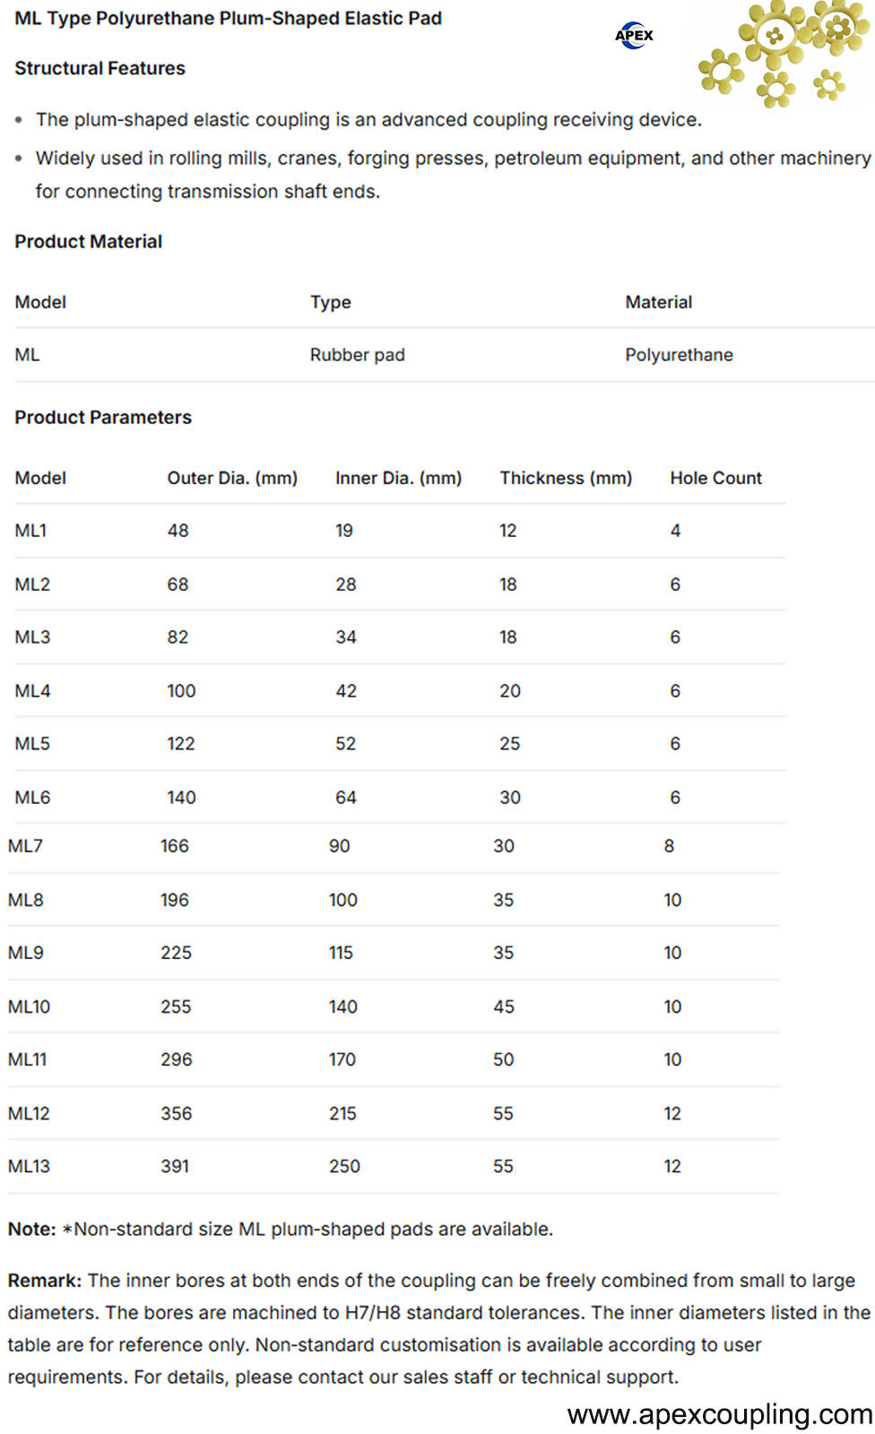Click ML7 model row label
This screenshot has height=1434, width=875.
tap(25, 846)
